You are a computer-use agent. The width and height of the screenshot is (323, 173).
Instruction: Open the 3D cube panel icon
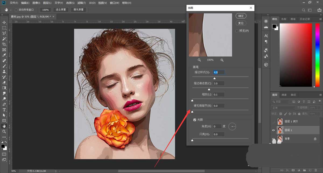click(266, 65)
